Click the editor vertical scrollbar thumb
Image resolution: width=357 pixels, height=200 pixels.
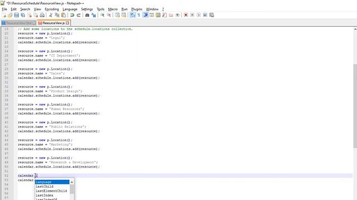355,106
